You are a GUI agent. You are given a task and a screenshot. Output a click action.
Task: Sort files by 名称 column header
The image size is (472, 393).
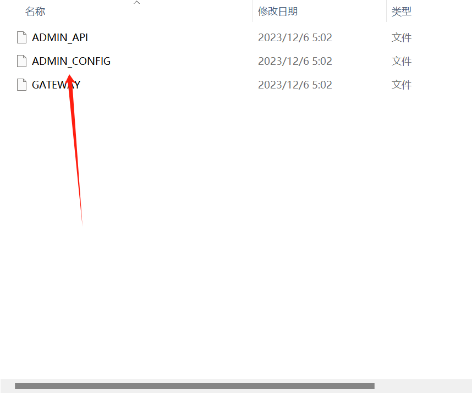35,12
